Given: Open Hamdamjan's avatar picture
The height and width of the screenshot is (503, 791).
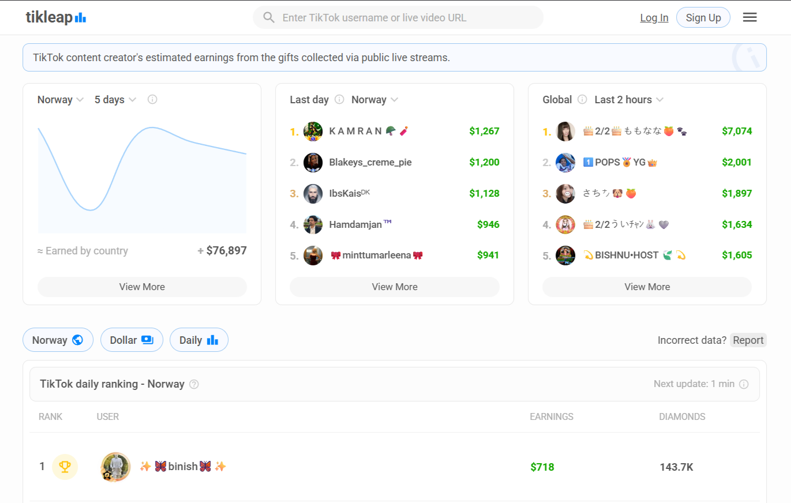Looking at the screenshot, I should [313, 224].
